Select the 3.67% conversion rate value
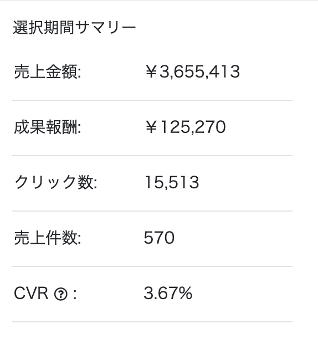This screenshot has width=318, height=339. pos(168,293)
